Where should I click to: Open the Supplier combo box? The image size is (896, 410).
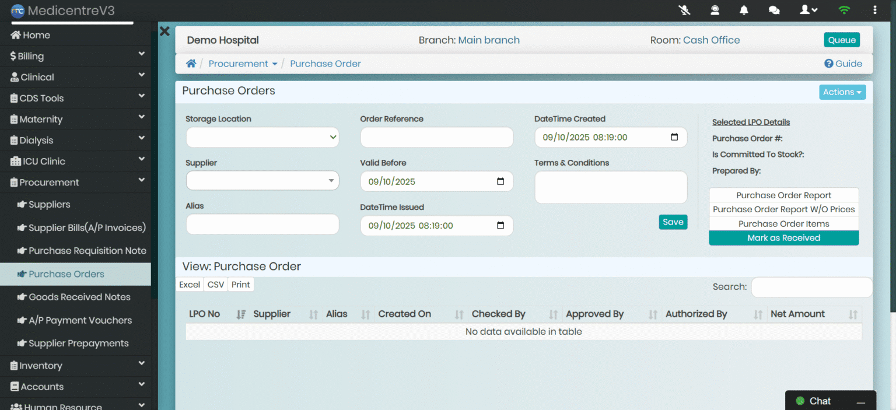point(262,181)
